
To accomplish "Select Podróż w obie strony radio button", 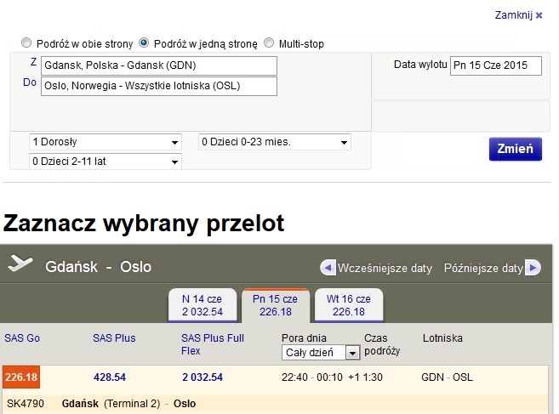I will coord(26,43).
